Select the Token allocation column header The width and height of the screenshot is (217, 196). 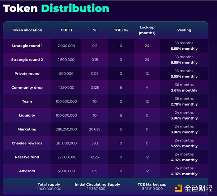coord(27,30)
